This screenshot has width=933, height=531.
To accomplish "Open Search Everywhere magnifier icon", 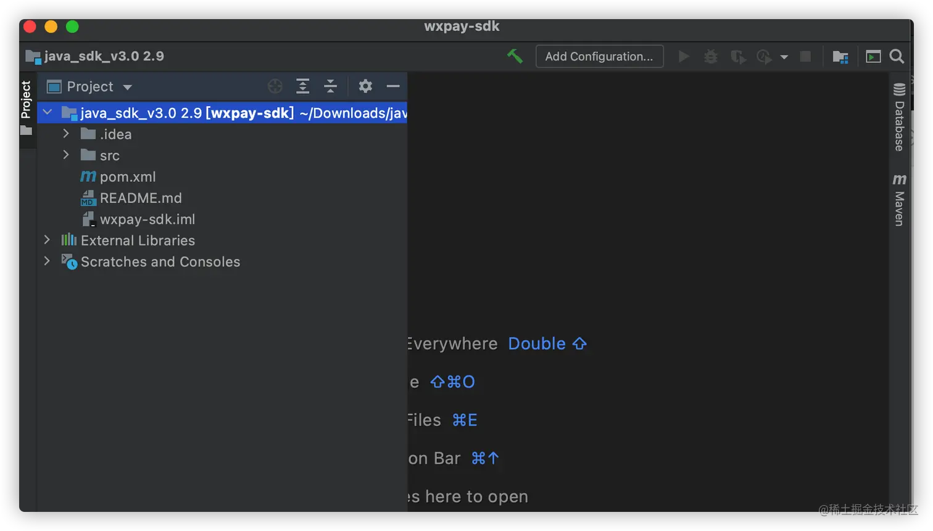I will (x=897, y=57).
